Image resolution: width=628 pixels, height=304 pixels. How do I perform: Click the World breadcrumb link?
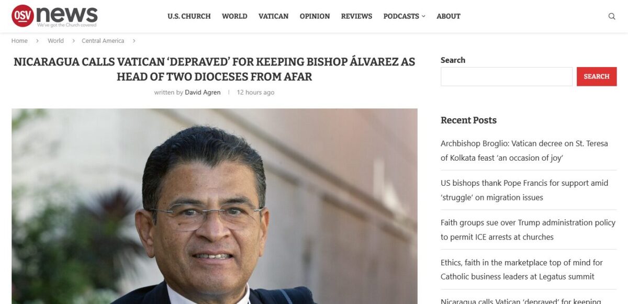point(55,41)
